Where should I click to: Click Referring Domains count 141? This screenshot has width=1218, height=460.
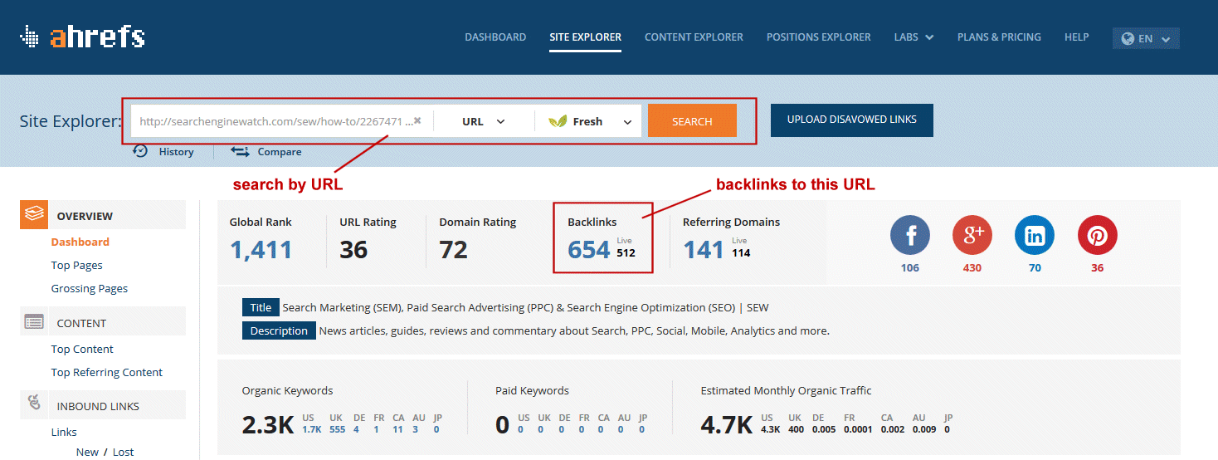704,249
